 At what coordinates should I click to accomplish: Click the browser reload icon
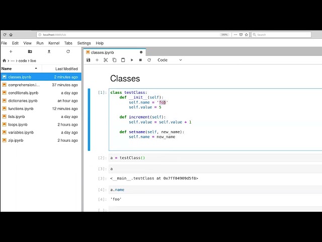coord(5,35)
